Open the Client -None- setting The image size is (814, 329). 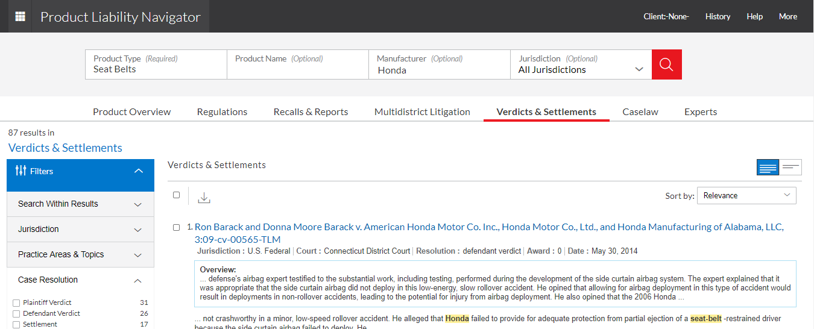click(666, 16)
